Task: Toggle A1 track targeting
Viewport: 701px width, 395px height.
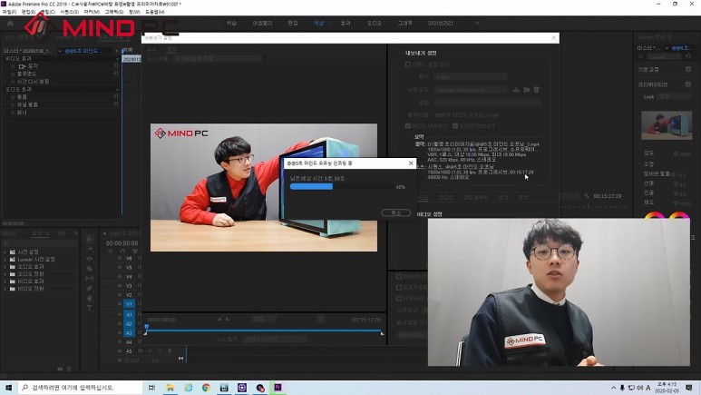Action: pos(129,315)
